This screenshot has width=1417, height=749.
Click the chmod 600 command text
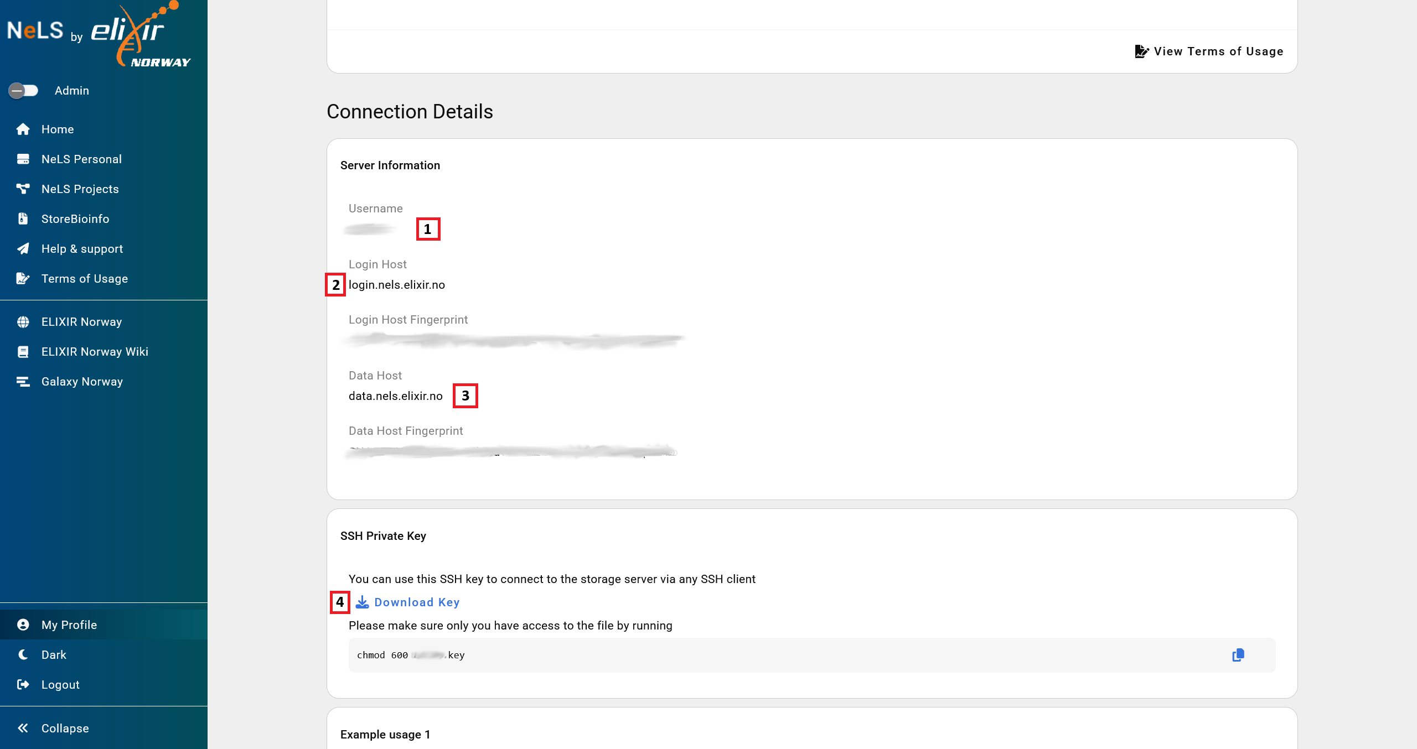pos(411,656)
